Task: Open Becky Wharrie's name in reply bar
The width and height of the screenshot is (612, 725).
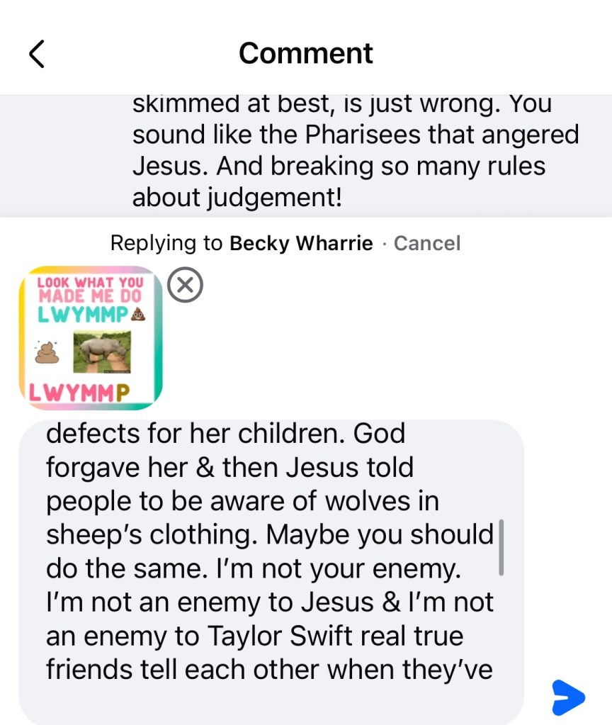Action: [x=301, y=244]
